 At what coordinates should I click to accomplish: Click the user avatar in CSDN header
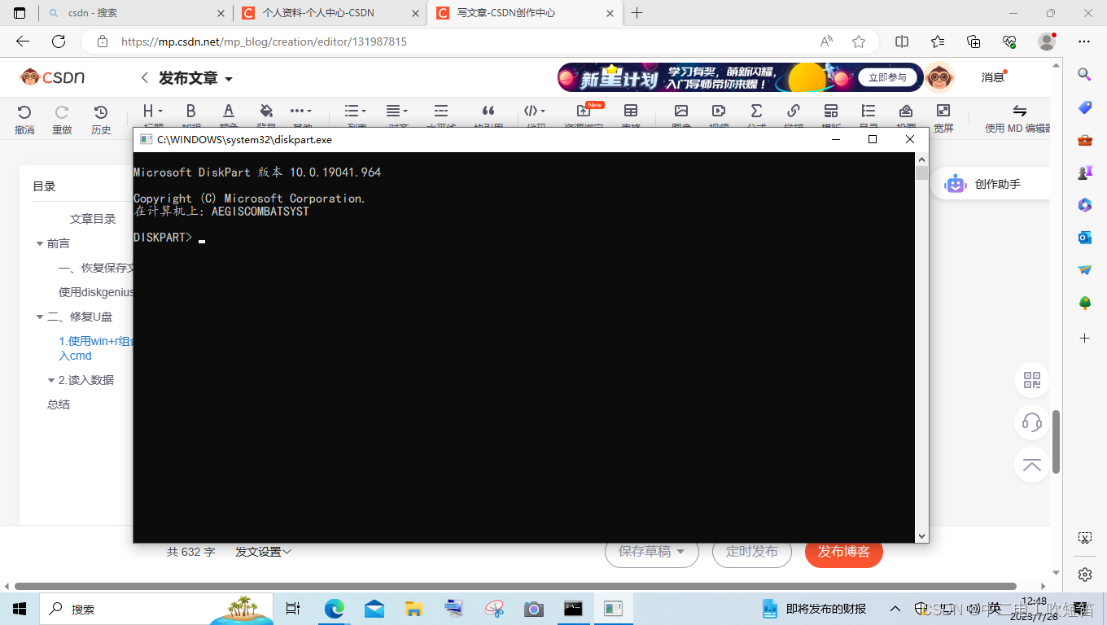click(x=940, y=77)
